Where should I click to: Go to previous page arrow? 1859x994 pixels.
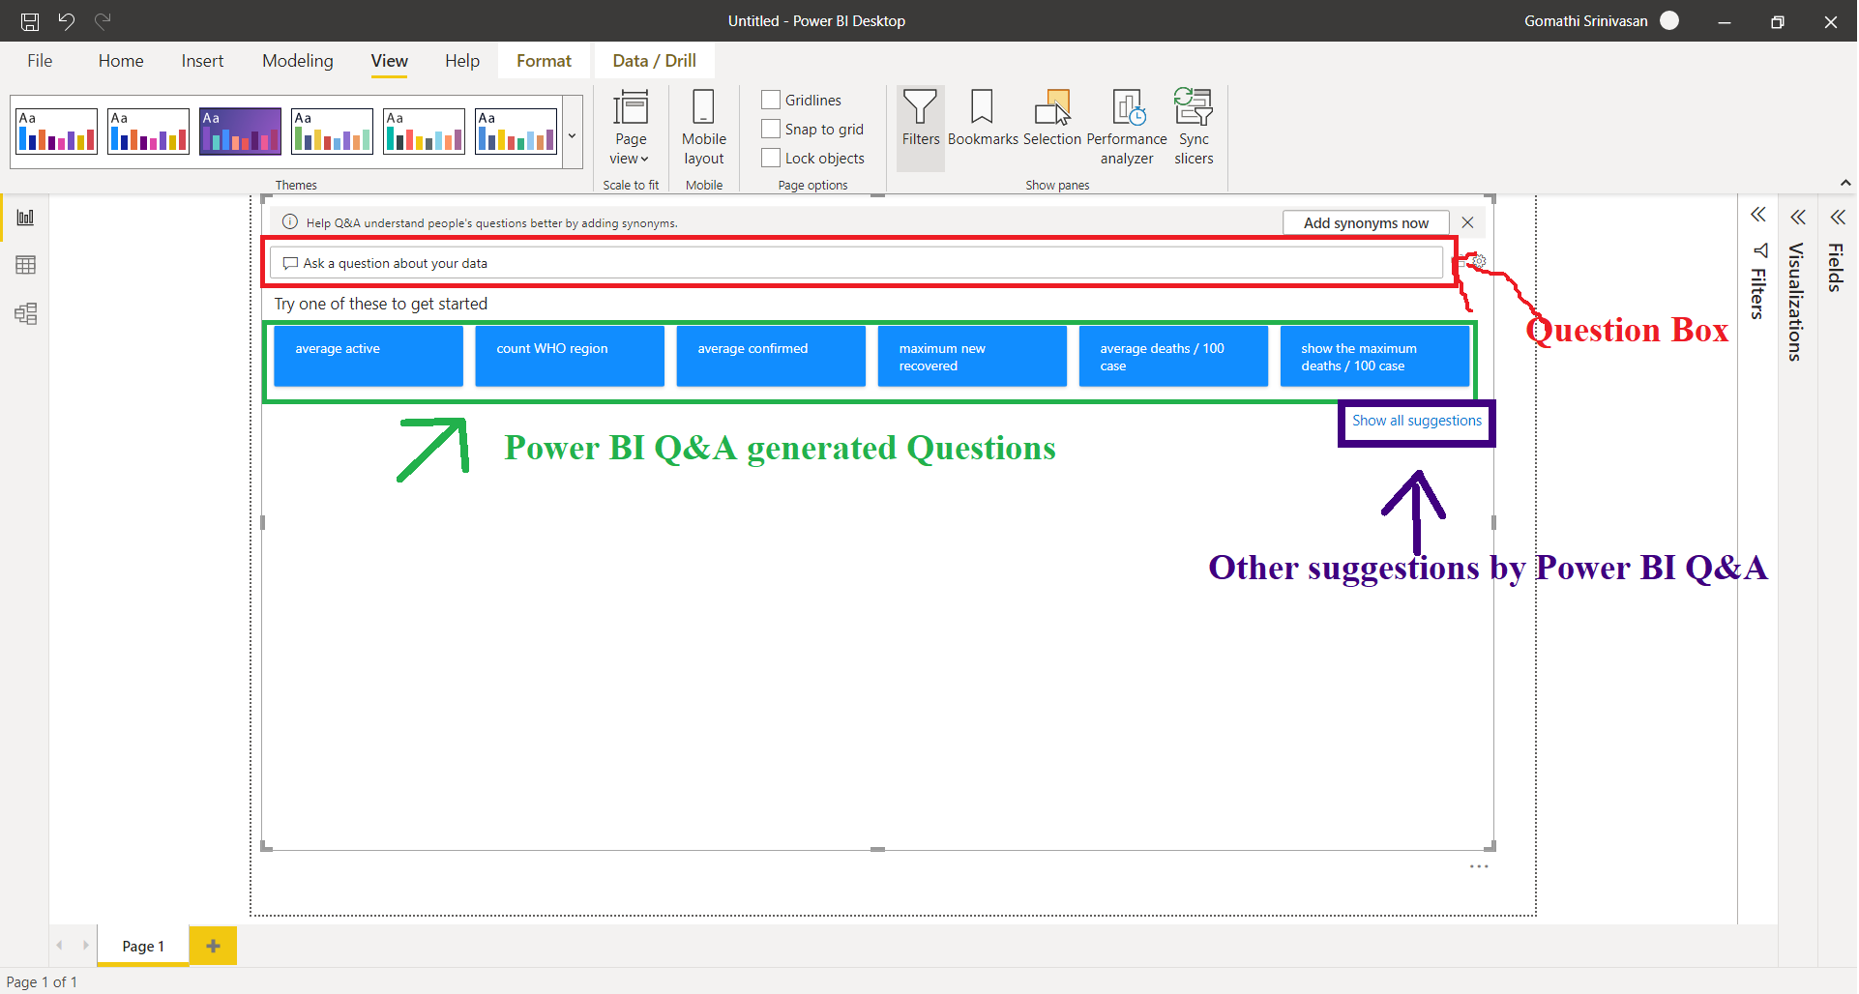60,946
